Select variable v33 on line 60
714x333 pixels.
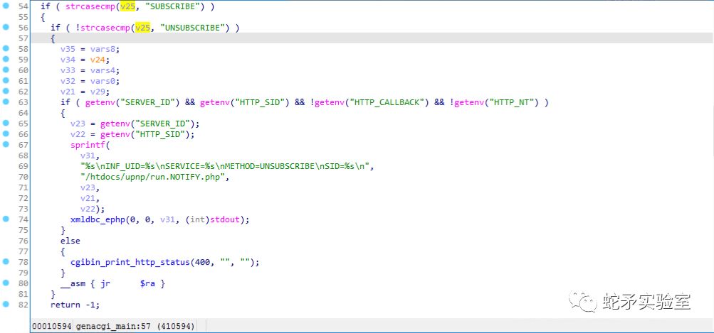(68, 70)
